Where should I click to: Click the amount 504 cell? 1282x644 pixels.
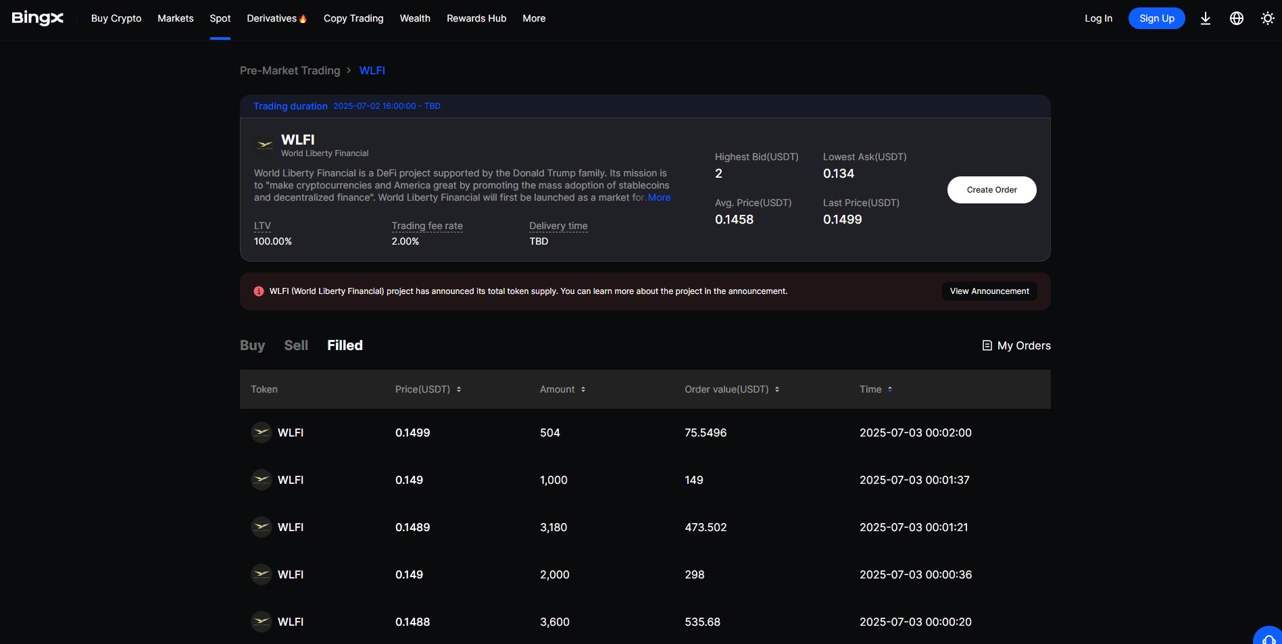coord(550,432)
